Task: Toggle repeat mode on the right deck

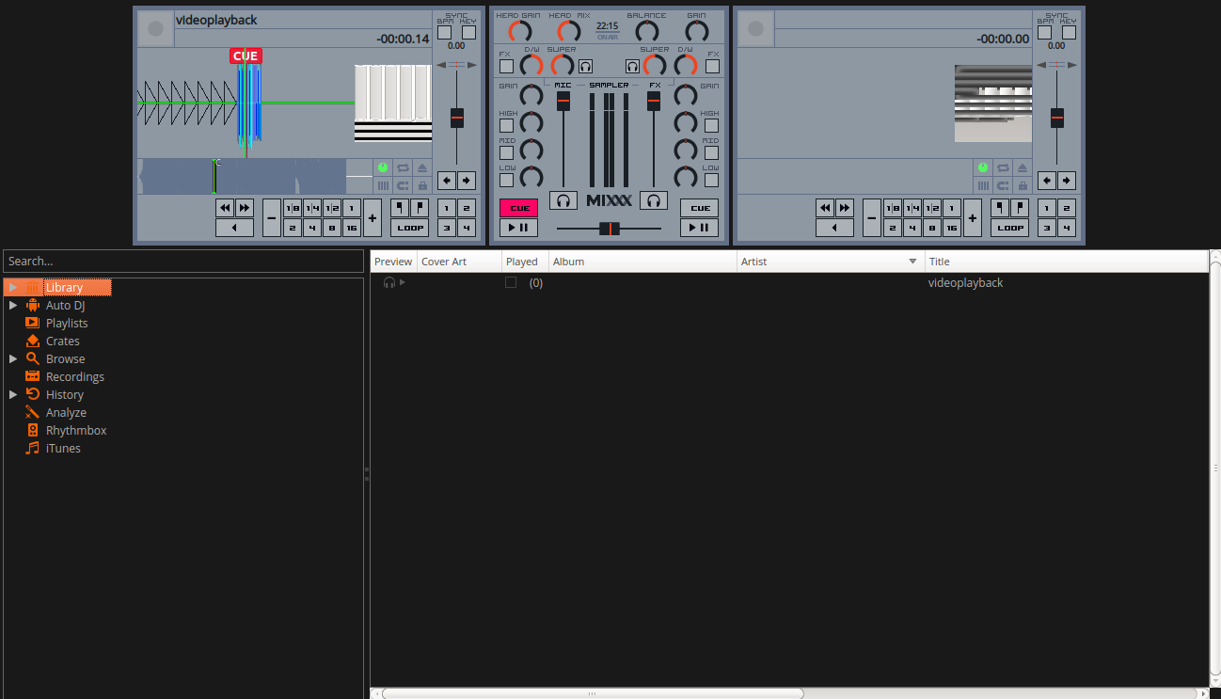Action: 1003,167
